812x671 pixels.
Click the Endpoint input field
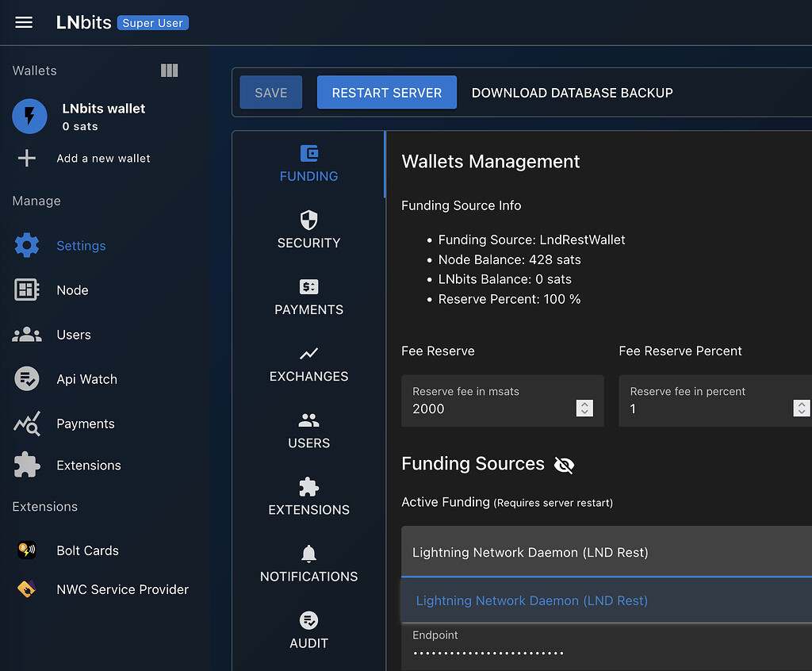click(x=607, y=652)
